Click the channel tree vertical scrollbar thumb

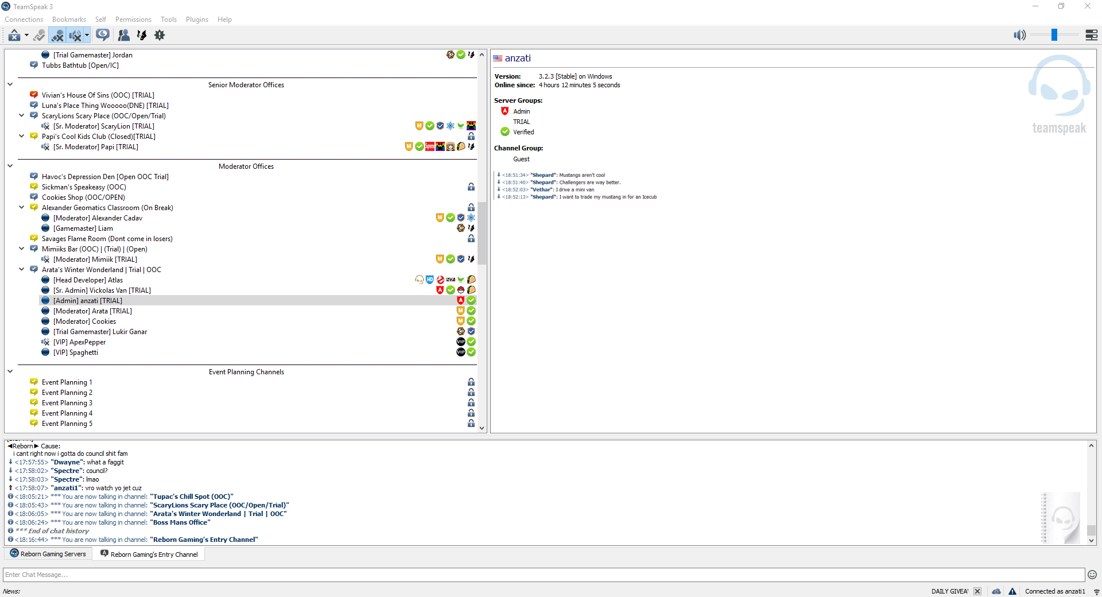pyautogui.click(x=482, y=232)
